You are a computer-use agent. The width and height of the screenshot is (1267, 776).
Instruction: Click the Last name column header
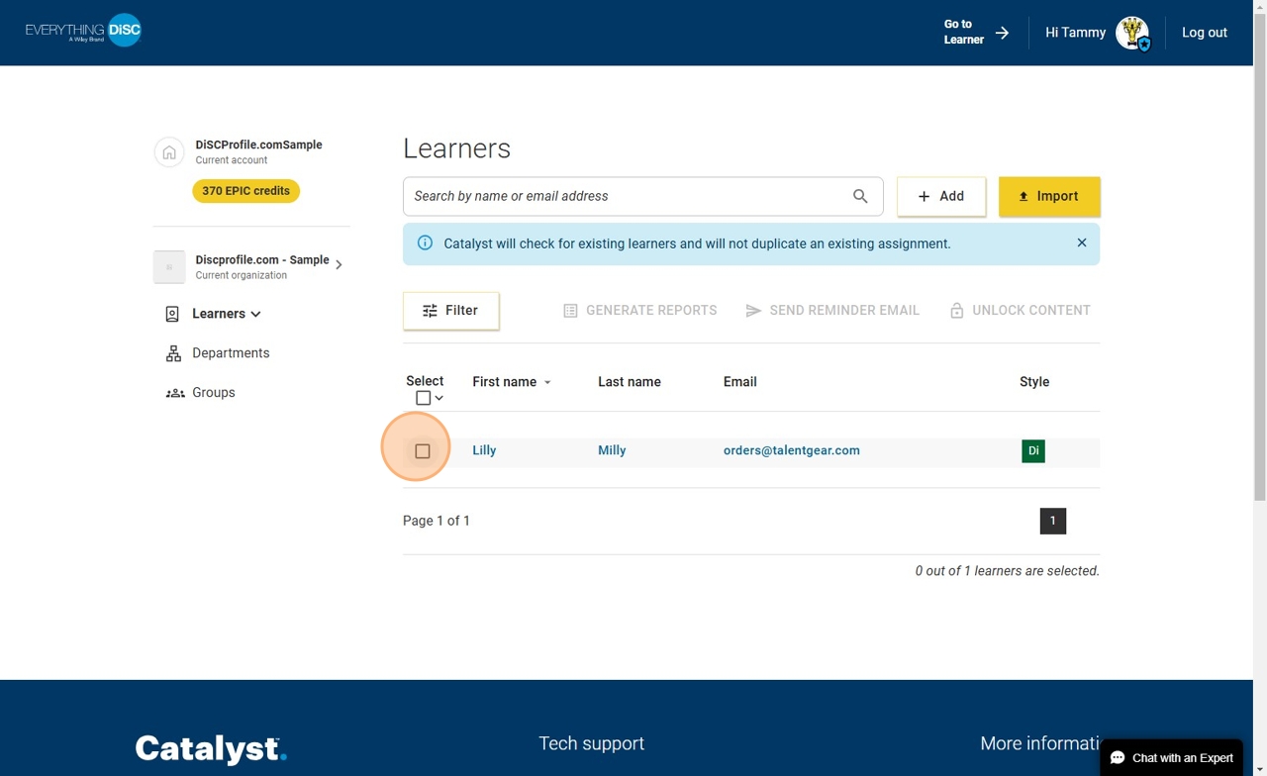coord(630,382)
